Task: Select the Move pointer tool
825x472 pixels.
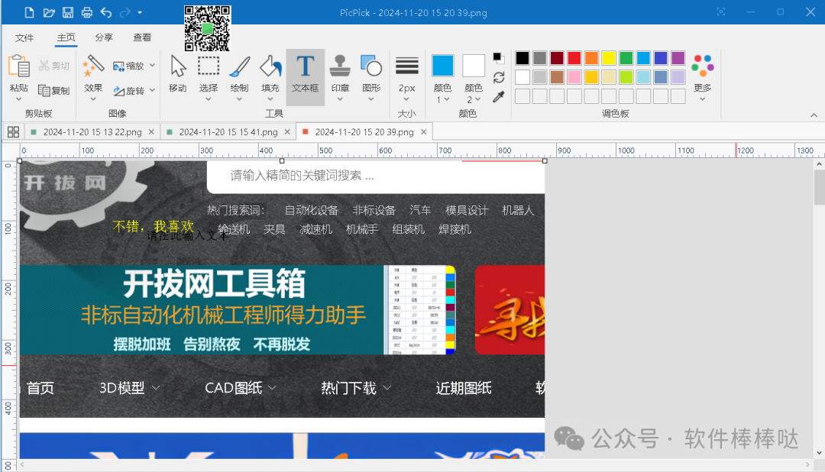Action: 178,74
